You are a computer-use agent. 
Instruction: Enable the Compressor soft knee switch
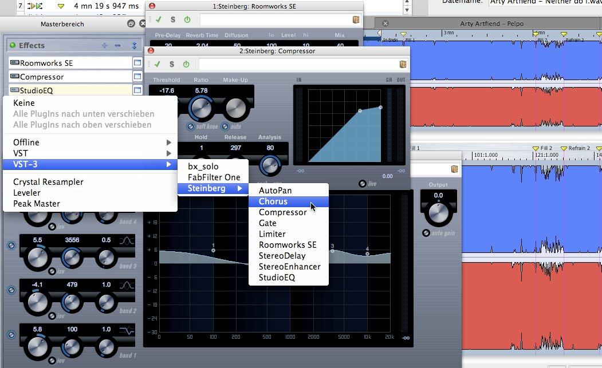[x=190, y=126]
